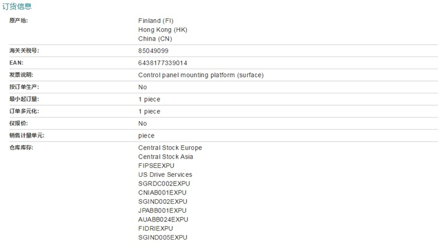Select the SGIND005EXPU warehouse entry

[x=162, y=237]
